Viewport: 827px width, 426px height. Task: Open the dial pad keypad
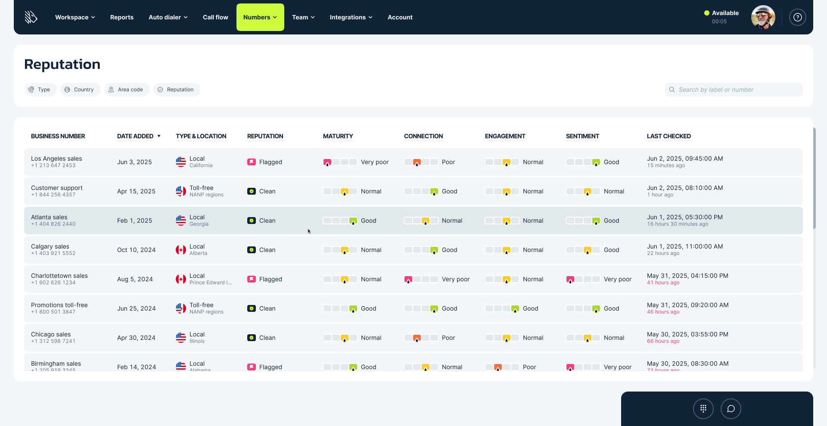[x=703, y=409]
